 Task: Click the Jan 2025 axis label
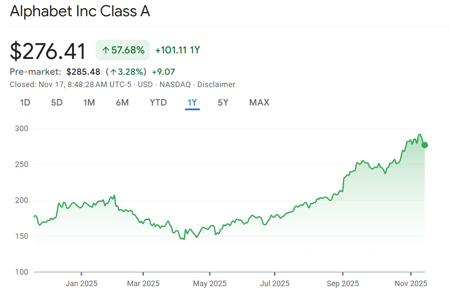[x=81, y=284]
